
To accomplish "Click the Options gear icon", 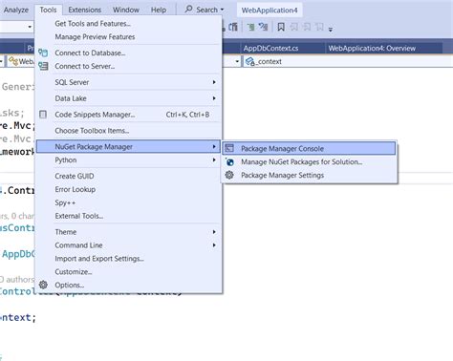I will click(x=43, y=285).
